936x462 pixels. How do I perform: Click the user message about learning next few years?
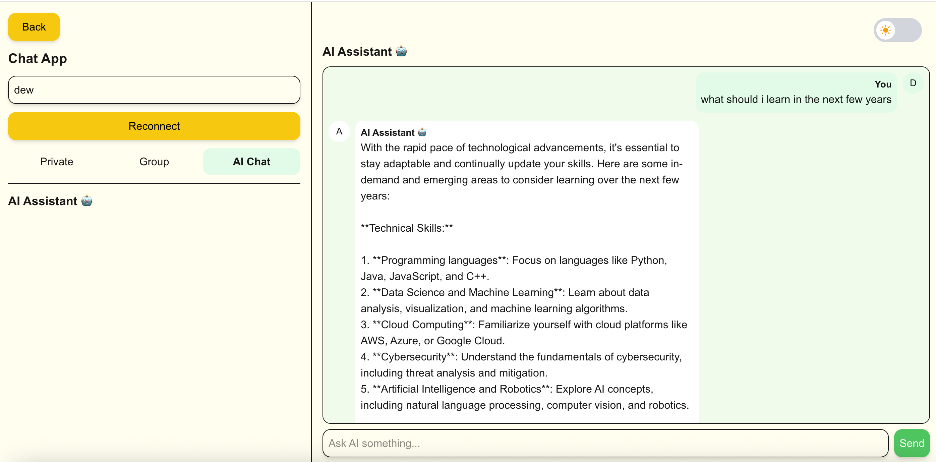[796, 99]
